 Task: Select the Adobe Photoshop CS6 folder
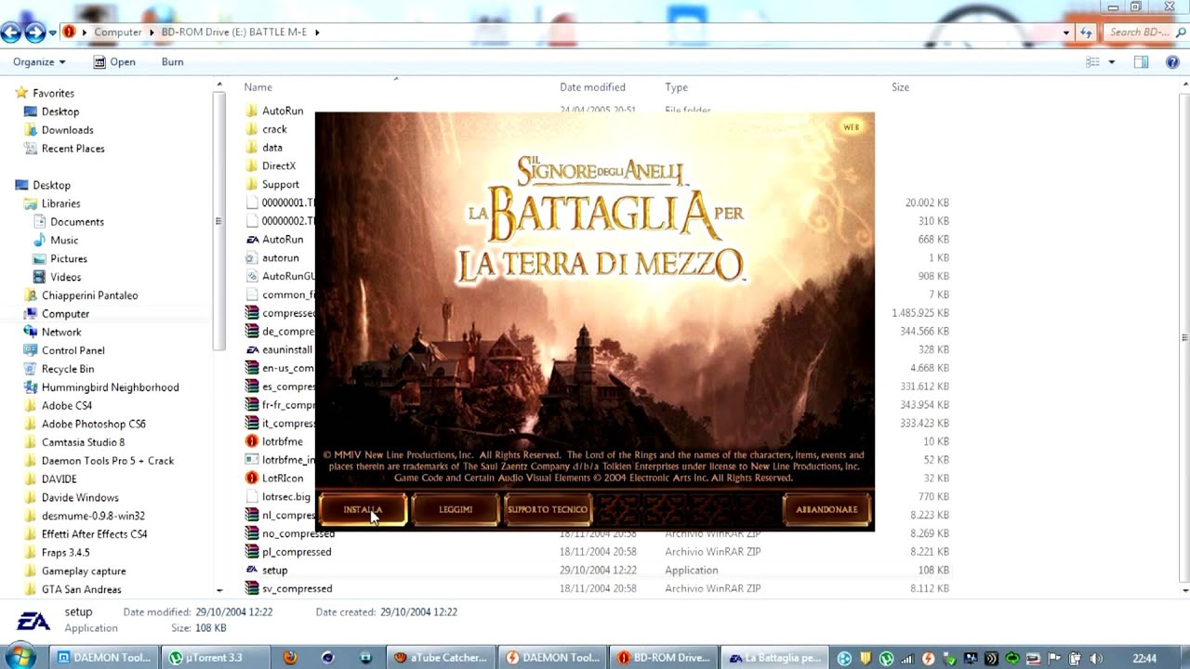pyautogui.click(x=93, y=424)
